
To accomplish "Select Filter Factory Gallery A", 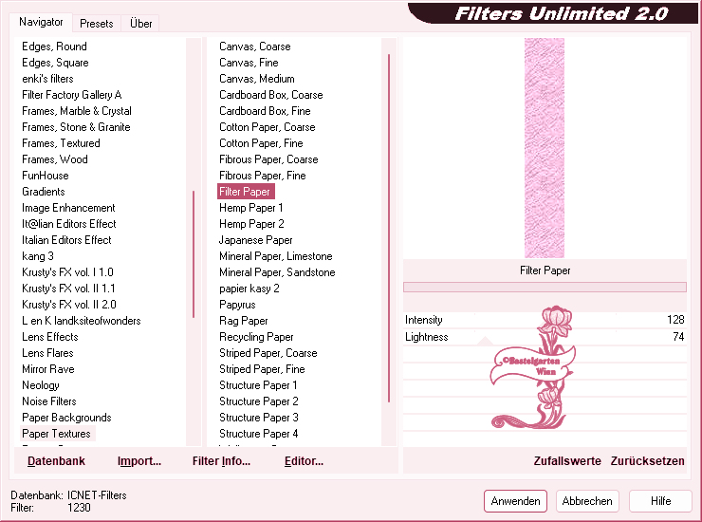I will pos(72,95).
